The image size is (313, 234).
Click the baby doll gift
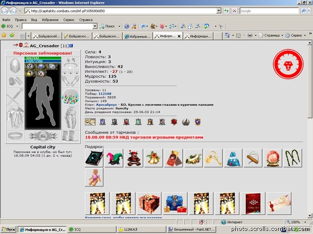click(x=94, y=177)
